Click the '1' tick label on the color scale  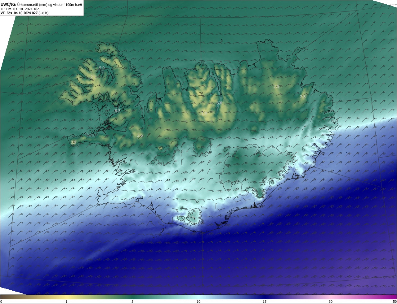[x=66, y=302]
